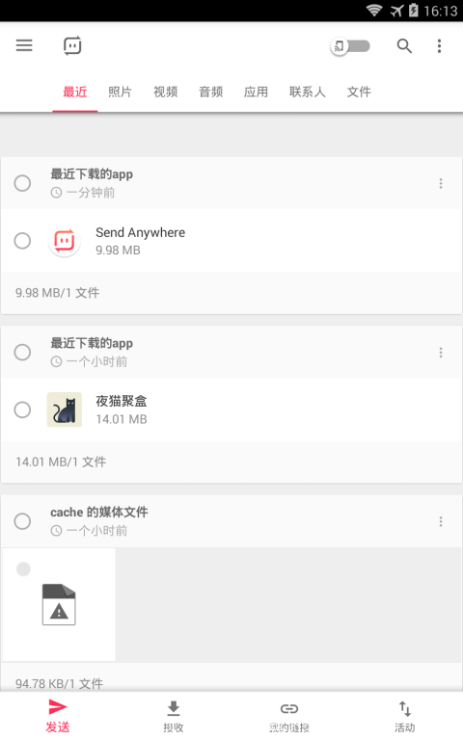Select the 夜猫聚盒 14.01 MB radio
The image size is (463, 740).
coord(22,410)
